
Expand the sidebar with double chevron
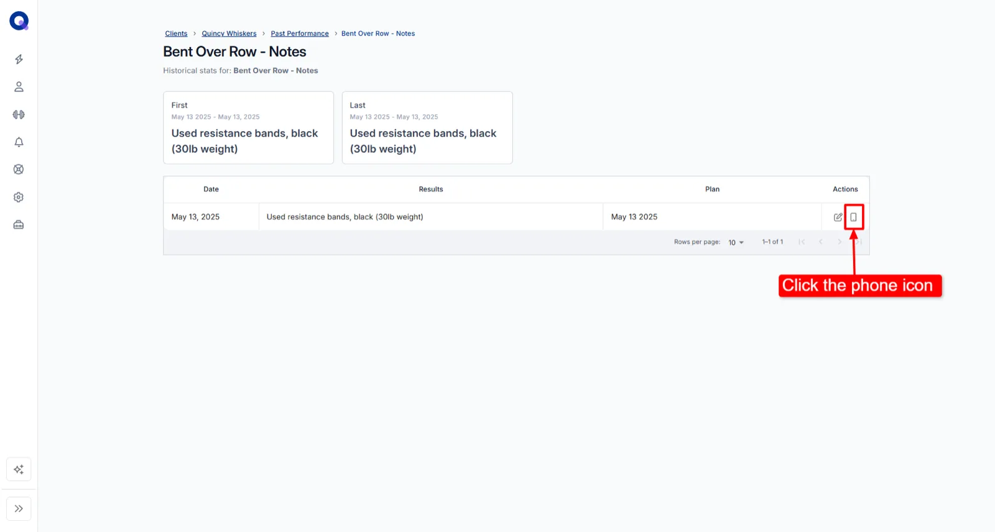pos(19,508)
